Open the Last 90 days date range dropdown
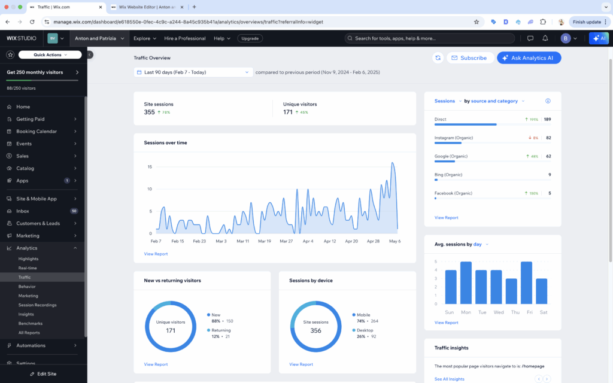The height and width of the screenshot is (383, 613). pyautogui.click(x=193, y=72)
